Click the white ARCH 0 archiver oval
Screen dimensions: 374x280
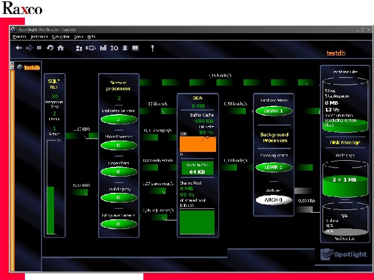point(274,200)
